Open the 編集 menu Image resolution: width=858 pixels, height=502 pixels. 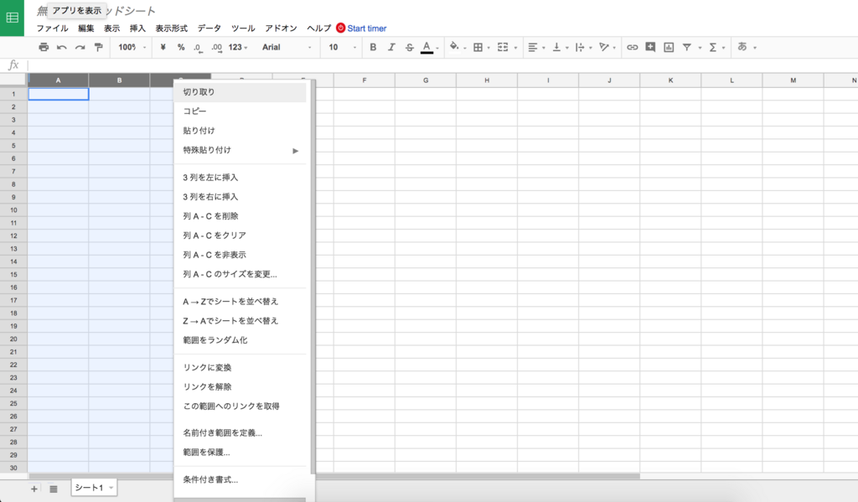click(86, 28)
